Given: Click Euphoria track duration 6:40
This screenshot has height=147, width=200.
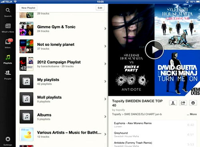Looking at the screenshot, I should (x=191, y=125).
